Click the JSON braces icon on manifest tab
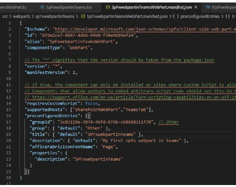 pos(108,7)
